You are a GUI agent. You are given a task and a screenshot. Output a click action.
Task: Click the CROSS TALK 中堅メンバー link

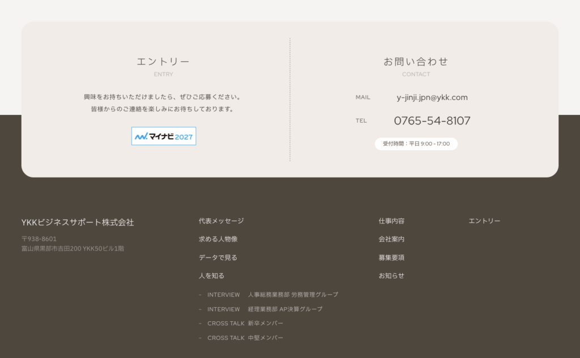click(x=245, y=338)
